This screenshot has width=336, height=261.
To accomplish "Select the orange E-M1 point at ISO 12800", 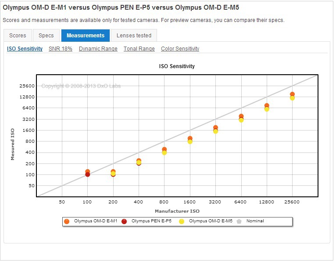I will (x=267, y=105).
